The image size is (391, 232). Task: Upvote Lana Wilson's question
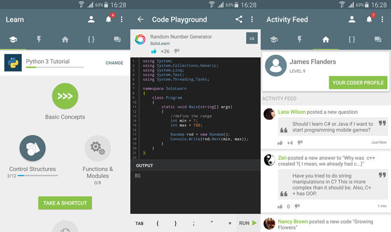click(x=280, y=143)
